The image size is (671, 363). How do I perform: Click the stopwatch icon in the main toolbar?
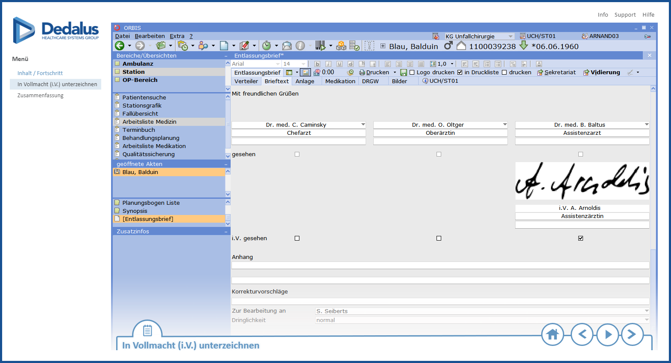267,46
